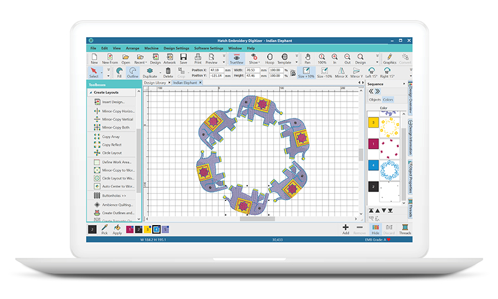Image resolution: width=498 pixels, height=299 pixels.
Task: Click the Graphics pencil icon
Action: 389,58
